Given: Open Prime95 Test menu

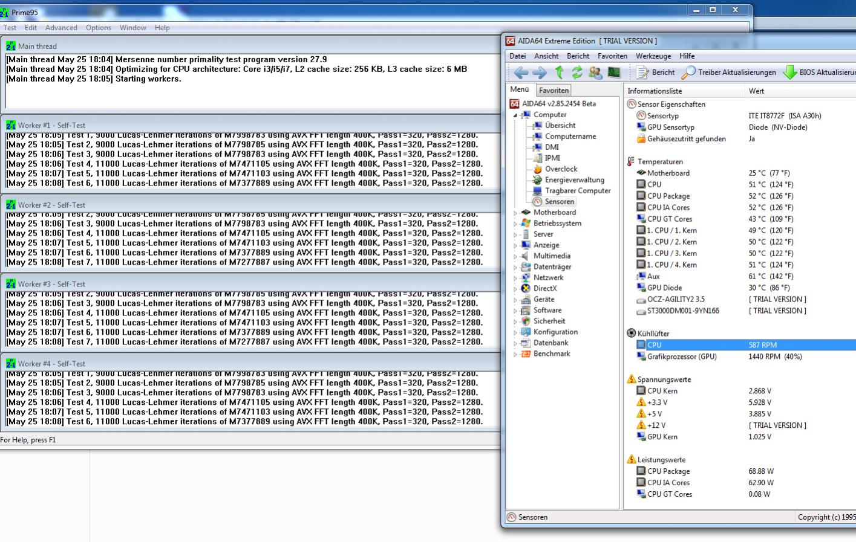Looking at the screenshot, I should point(10,28).
